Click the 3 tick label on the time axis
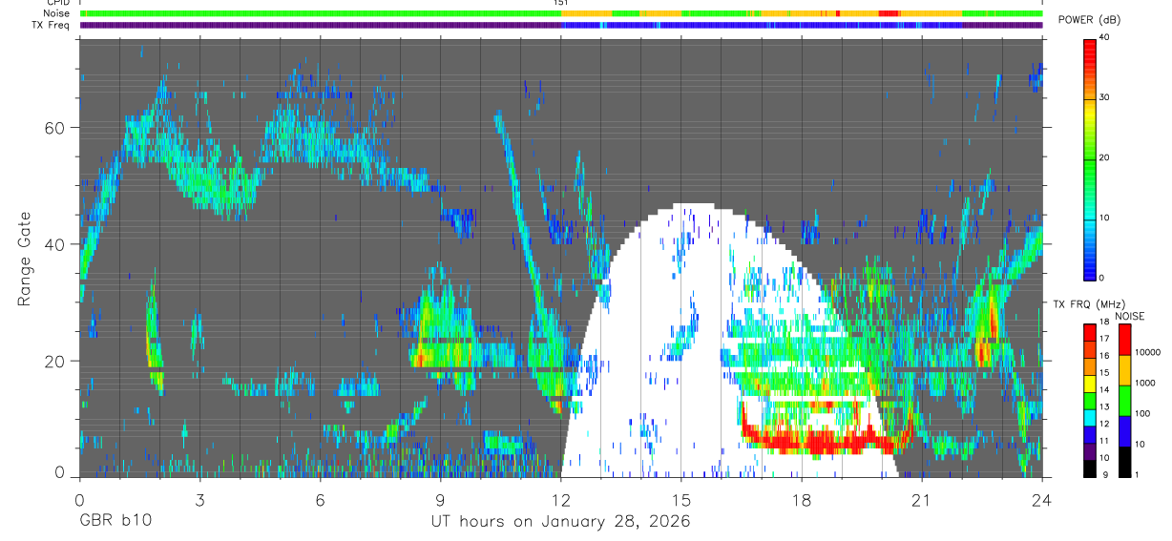1172x541 pixels. [x=199, y=499]
